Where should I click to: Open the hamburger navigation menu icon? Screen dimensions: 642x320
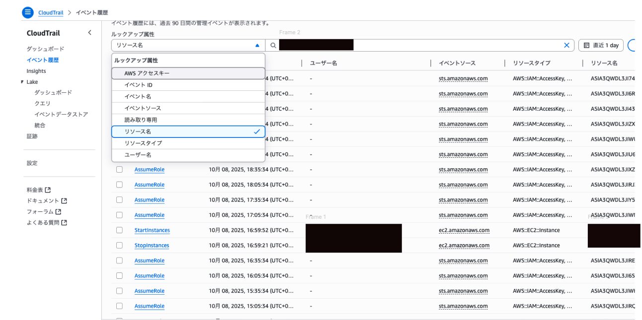(28, 12)
